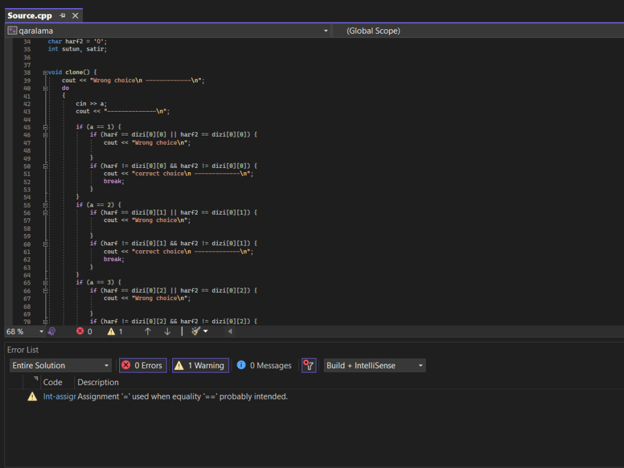Click the warning triangle icon in the error row

(x=32, y=396)
